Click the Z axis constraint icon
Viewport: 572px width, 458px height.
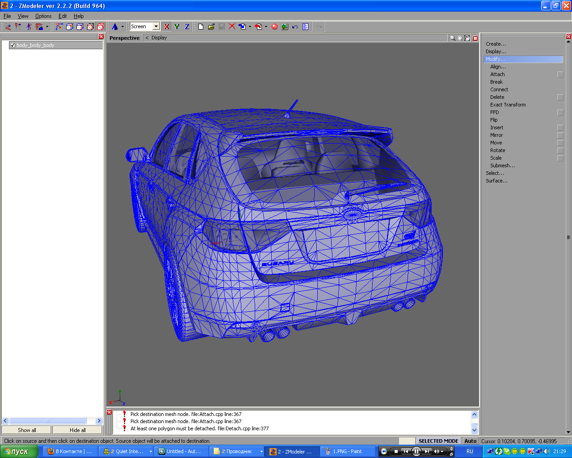[187, 27]
